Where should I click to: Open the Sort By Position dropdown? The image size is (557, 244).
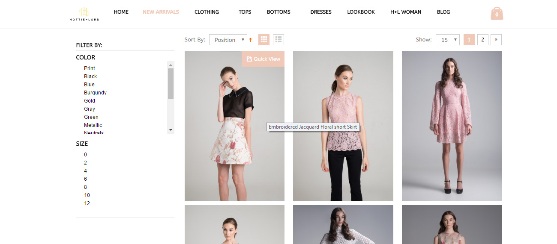click(x=228, y=40)
